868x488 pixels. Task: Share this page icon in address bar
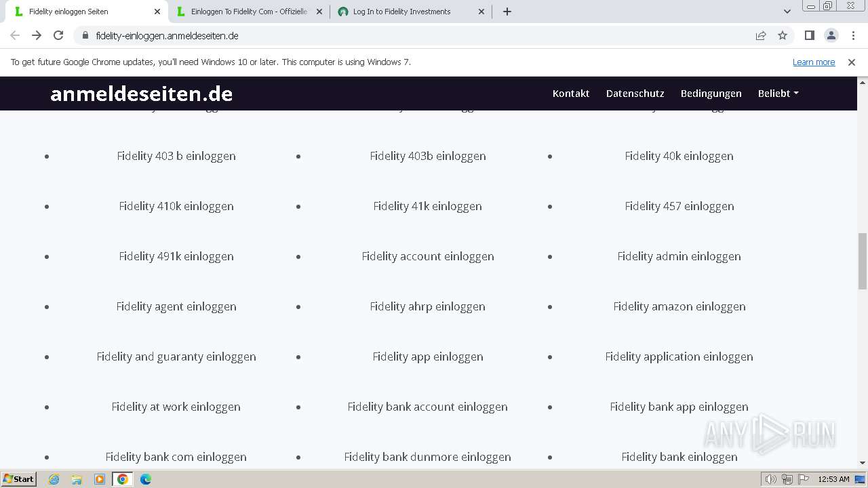click(x=761, y=35)
